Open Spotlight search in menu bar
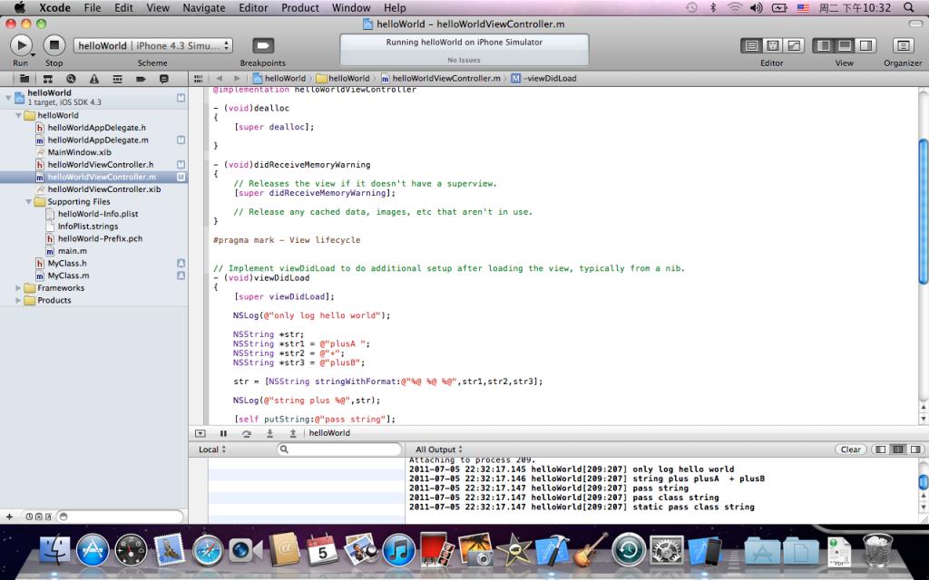The image size is (929, 580). pyautogui.click(x=909, y=7)
